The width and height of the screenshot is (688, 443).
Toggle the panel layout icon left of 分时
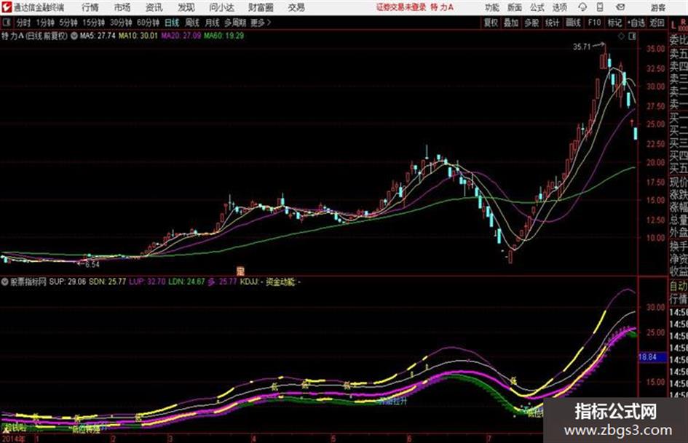(7, 23)
